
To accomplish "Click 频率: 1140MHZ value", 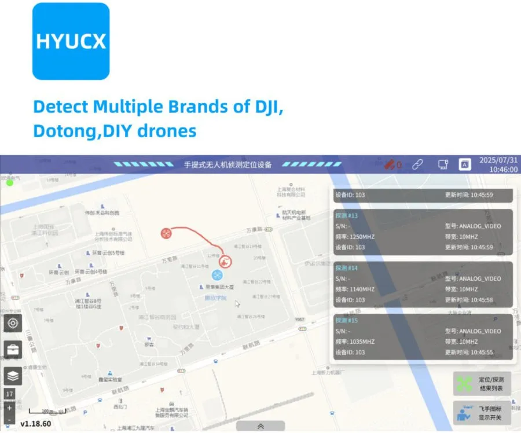I will pyautogui.click(x=355, y=289).
